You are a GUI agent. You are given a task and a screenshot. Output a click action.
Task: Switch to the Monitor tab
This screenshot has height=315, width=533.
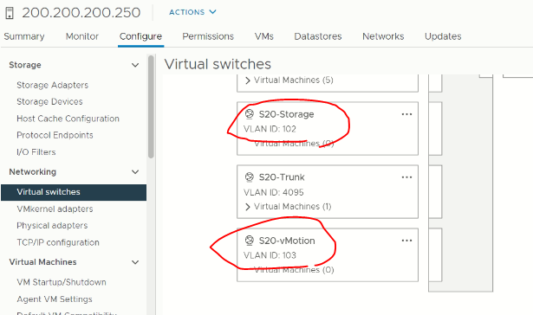coord(82,36)
